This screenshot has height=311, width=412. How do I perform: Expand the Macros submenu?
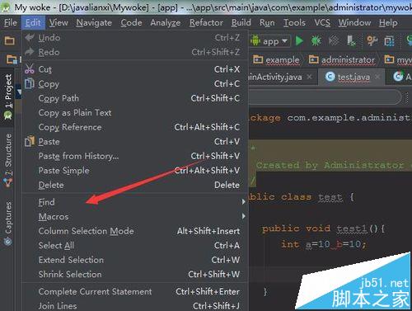[134, 216]
